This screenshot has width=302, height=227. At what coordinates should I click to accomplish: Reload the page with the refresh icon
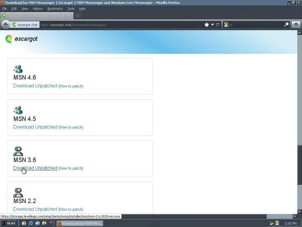coord(218,25)
